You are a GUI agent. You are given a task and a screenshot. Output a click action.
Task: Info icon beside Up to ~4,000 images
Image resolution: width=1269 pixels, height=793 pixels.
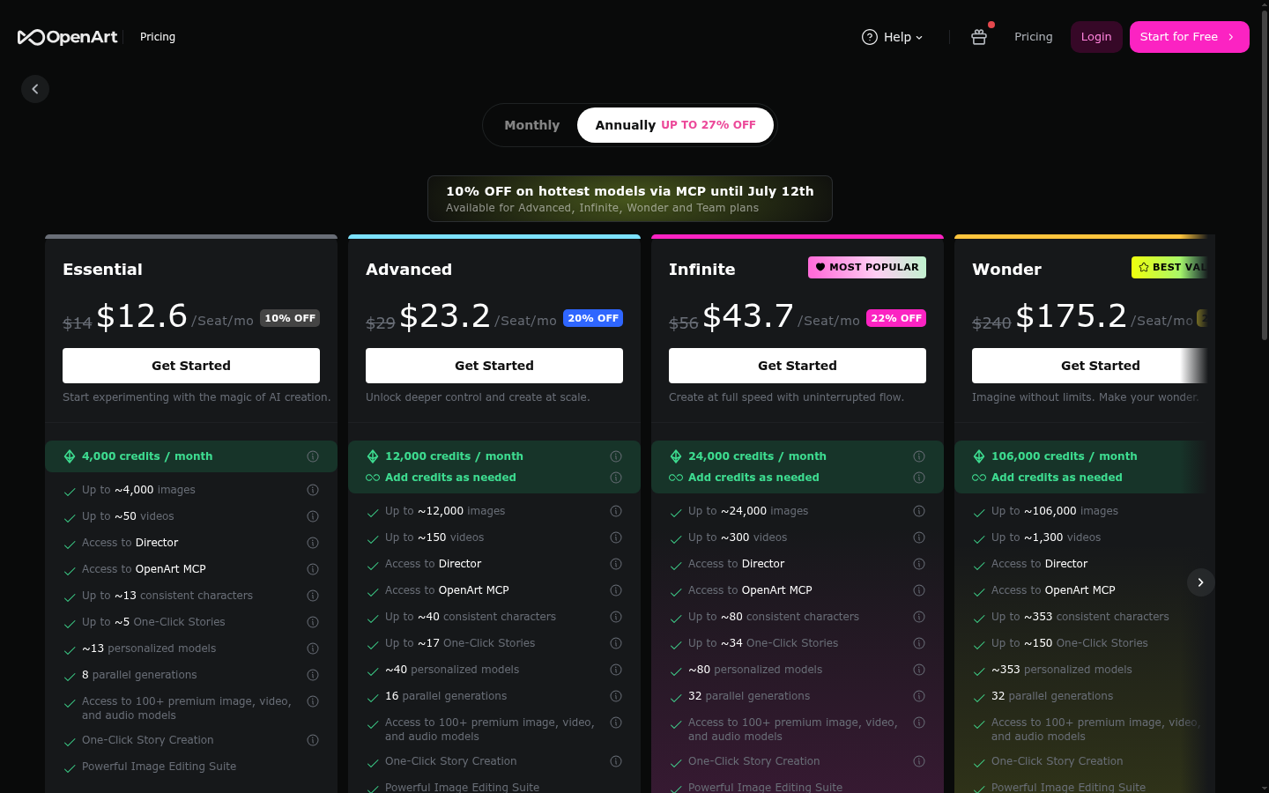(x=313, y=490)
